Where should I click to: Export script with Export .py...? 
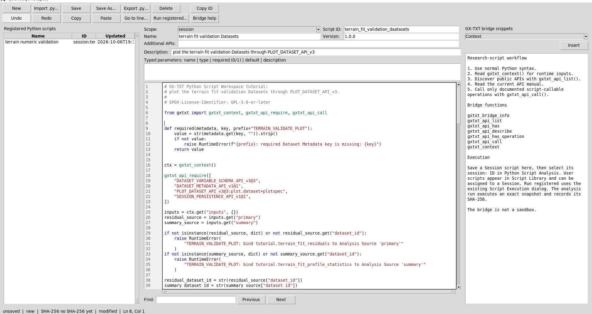136,9
